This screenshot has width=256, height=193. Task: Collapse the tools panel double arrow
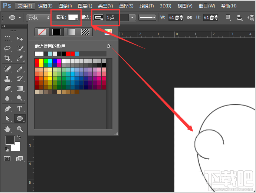[4, 26]
